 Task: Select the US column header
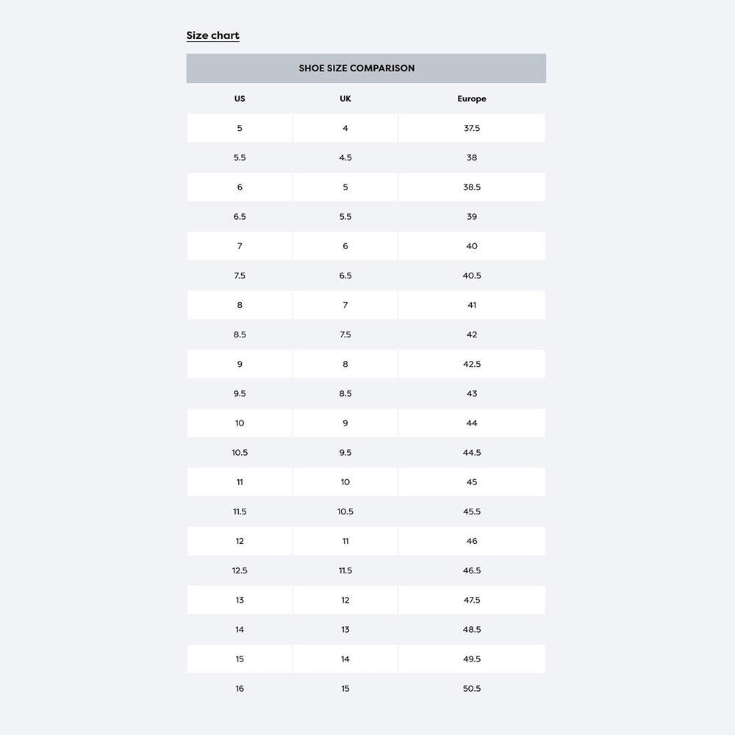(240, 98)
